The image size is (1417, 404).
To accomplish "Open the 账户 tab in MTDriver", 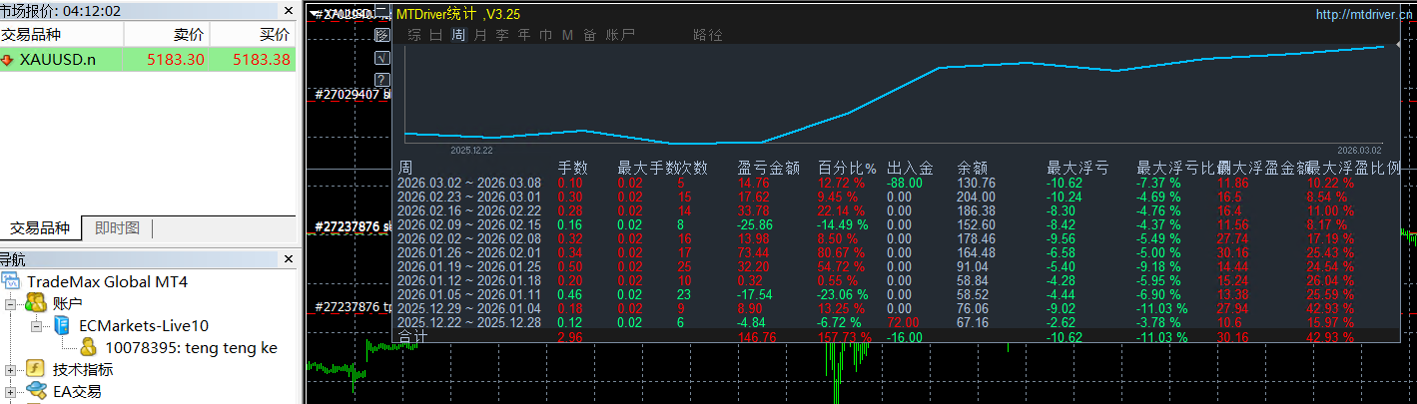I will tap(619, 35).
